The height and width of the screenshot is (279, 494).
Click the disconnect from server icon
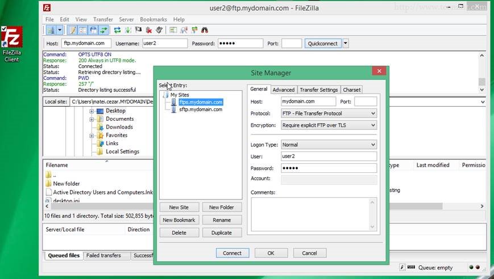[149, 30]
